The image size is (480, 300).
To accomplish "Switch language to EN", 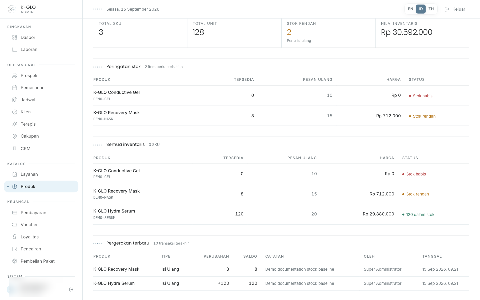I will [x=410, y=9].
